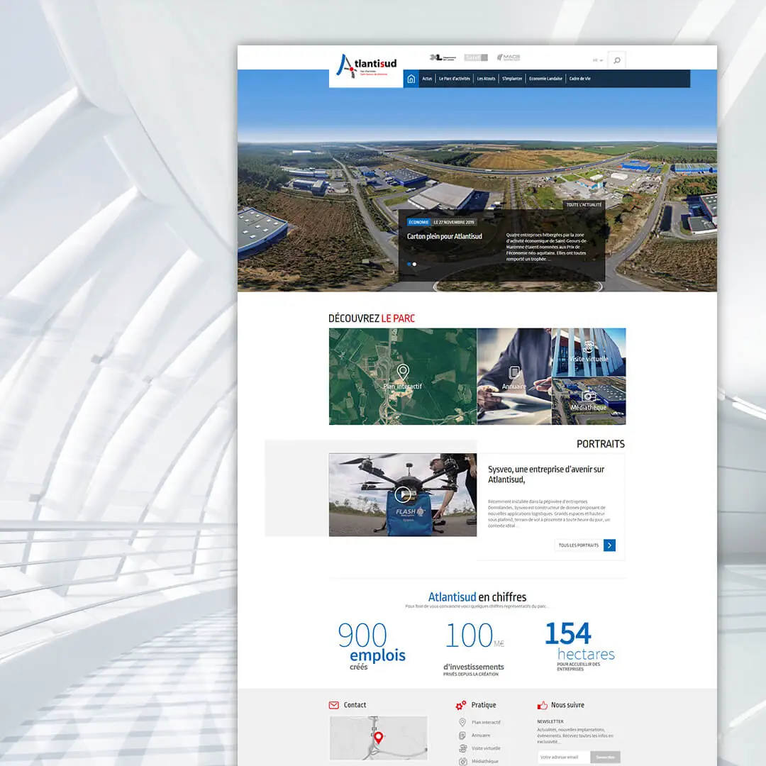
Task: Play the Sysveo drone video
Action: pos(403,495)
